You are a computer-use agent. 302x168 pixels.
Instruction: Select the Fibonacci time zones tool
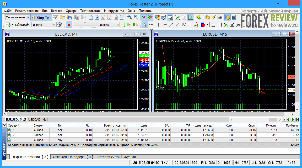[220, 25]
